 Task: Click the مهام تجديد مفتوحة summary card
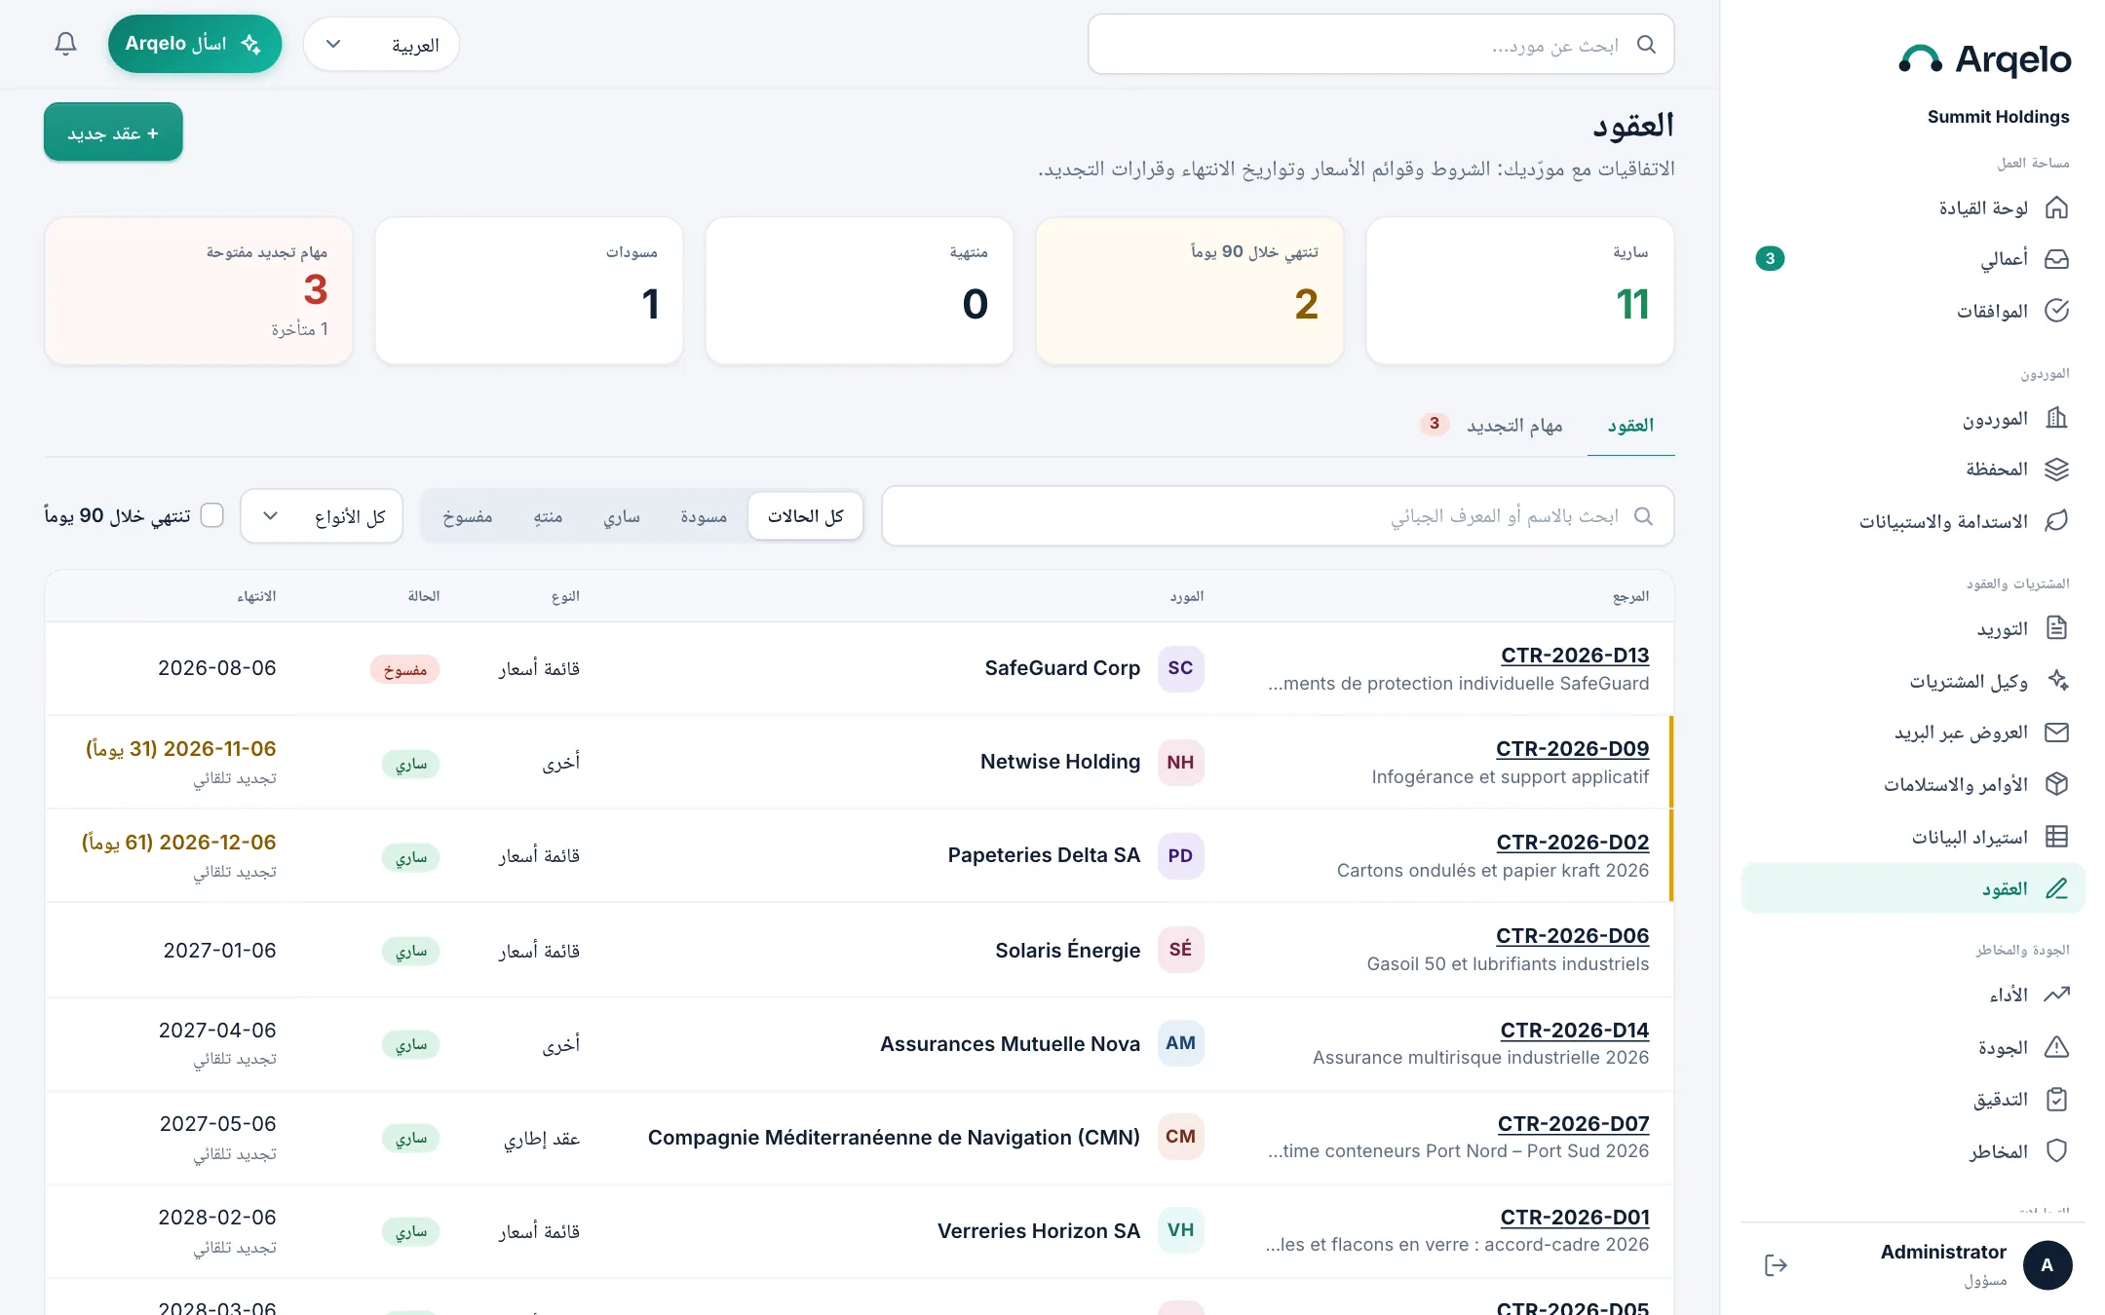[198, 290]
